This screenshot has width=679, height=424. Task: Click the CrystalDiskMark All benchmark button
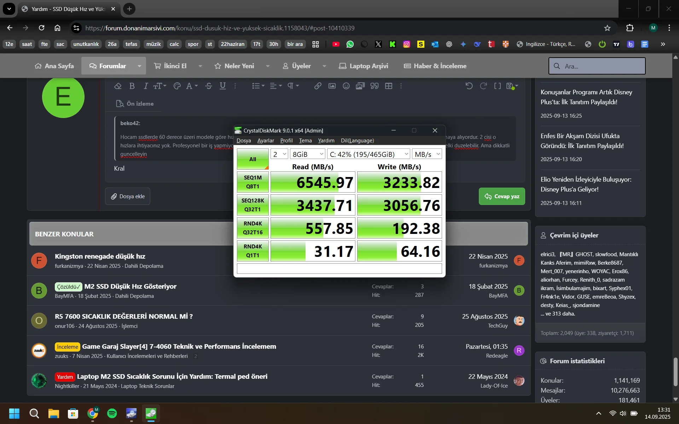pos(253,159)
